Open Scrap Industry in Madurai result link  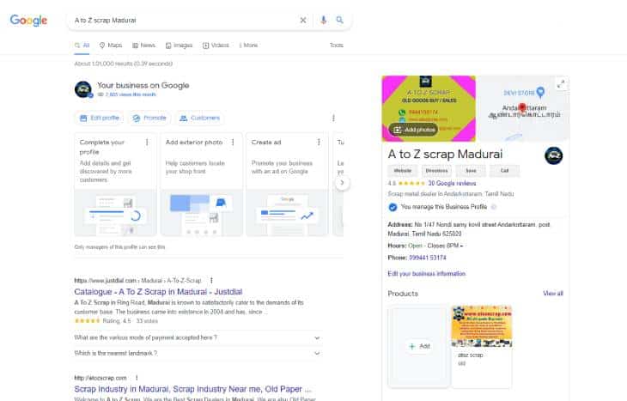coord(192,389)
